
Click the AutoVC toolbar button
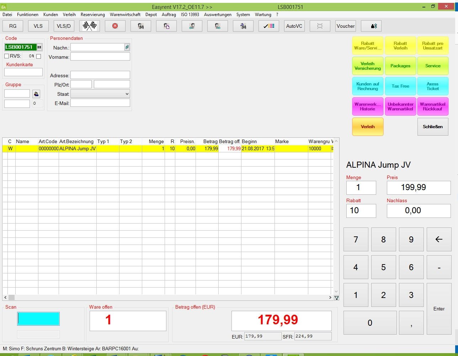pyautogui.click(x=294, y=26)
